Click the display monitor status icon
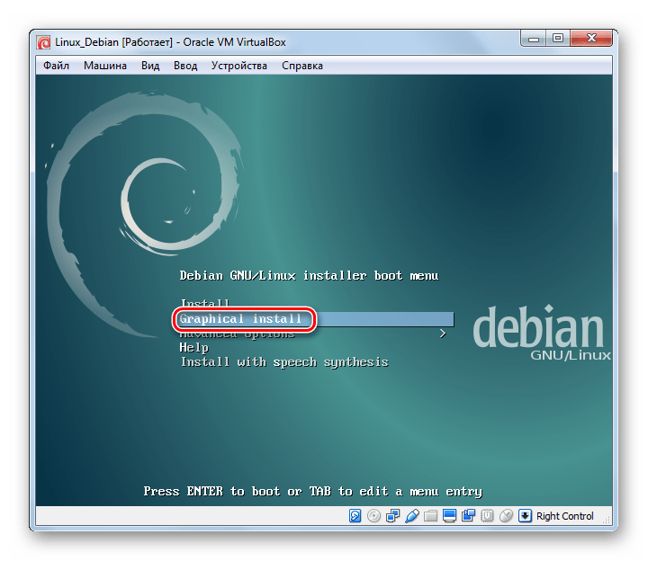648x561 pixels. (450, 516)
